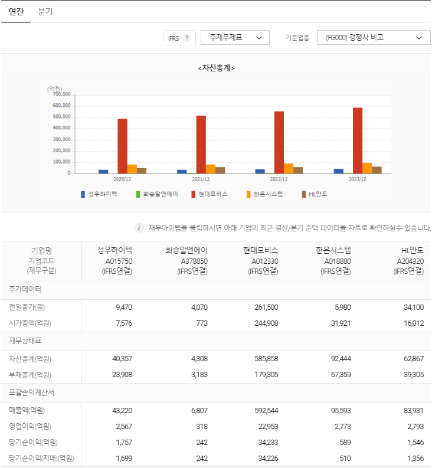
Task: Click 한온시스템 당기순이익(지배) value 510
Action: click(345, 459)
